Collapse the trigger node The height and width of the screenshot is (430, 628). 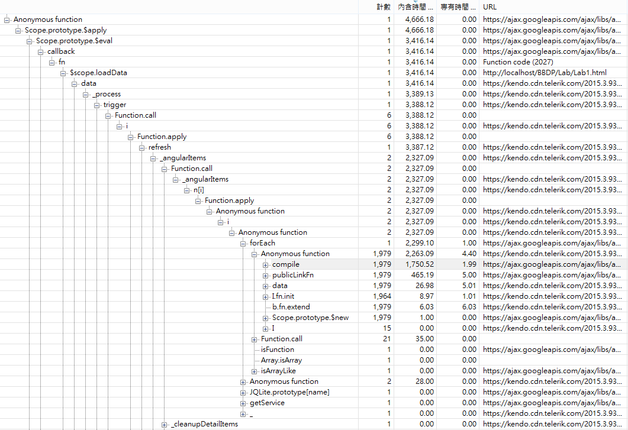pos(96,105)
